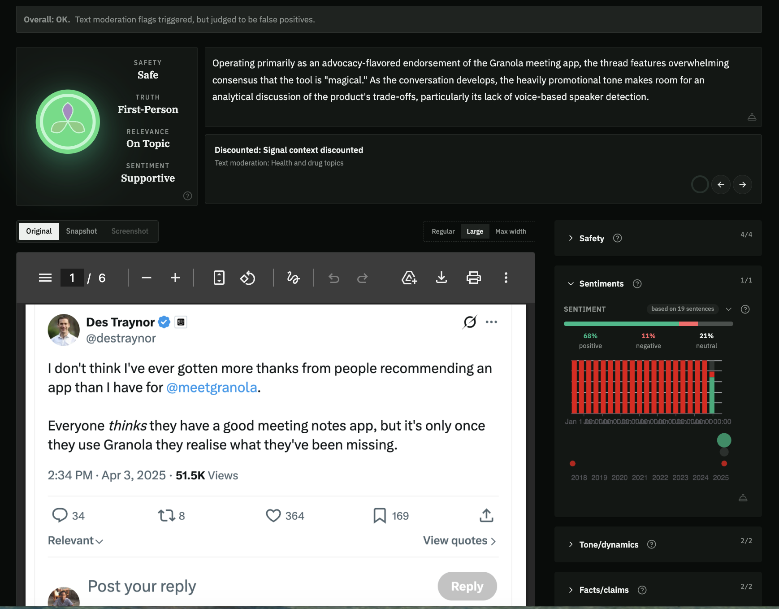Screen dimensions: 779x609
Task: Click the Intercom affiliation badge
Action: [181, 322]
